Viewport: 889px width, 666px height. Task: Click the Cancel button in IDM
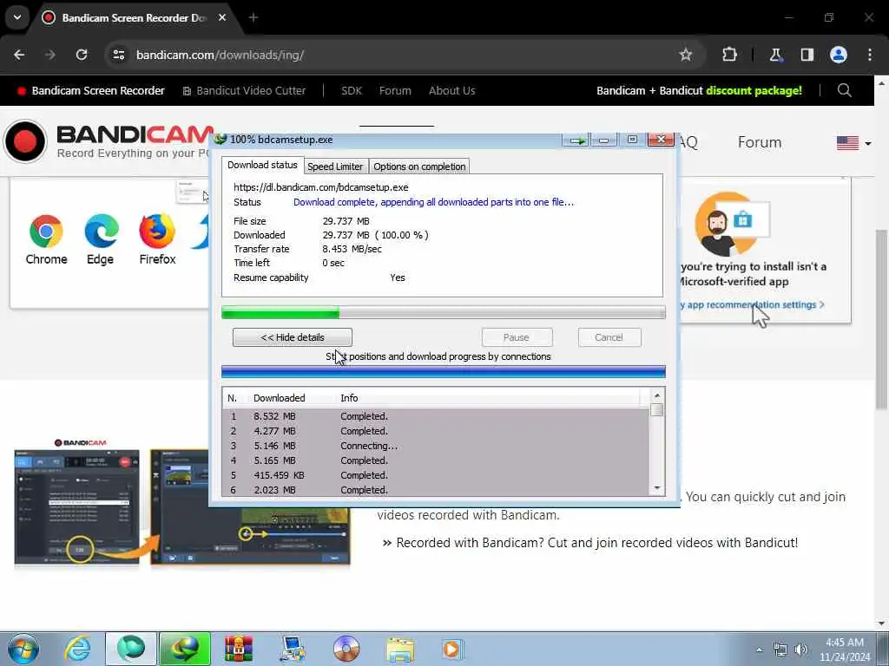(x=609, y=337)
